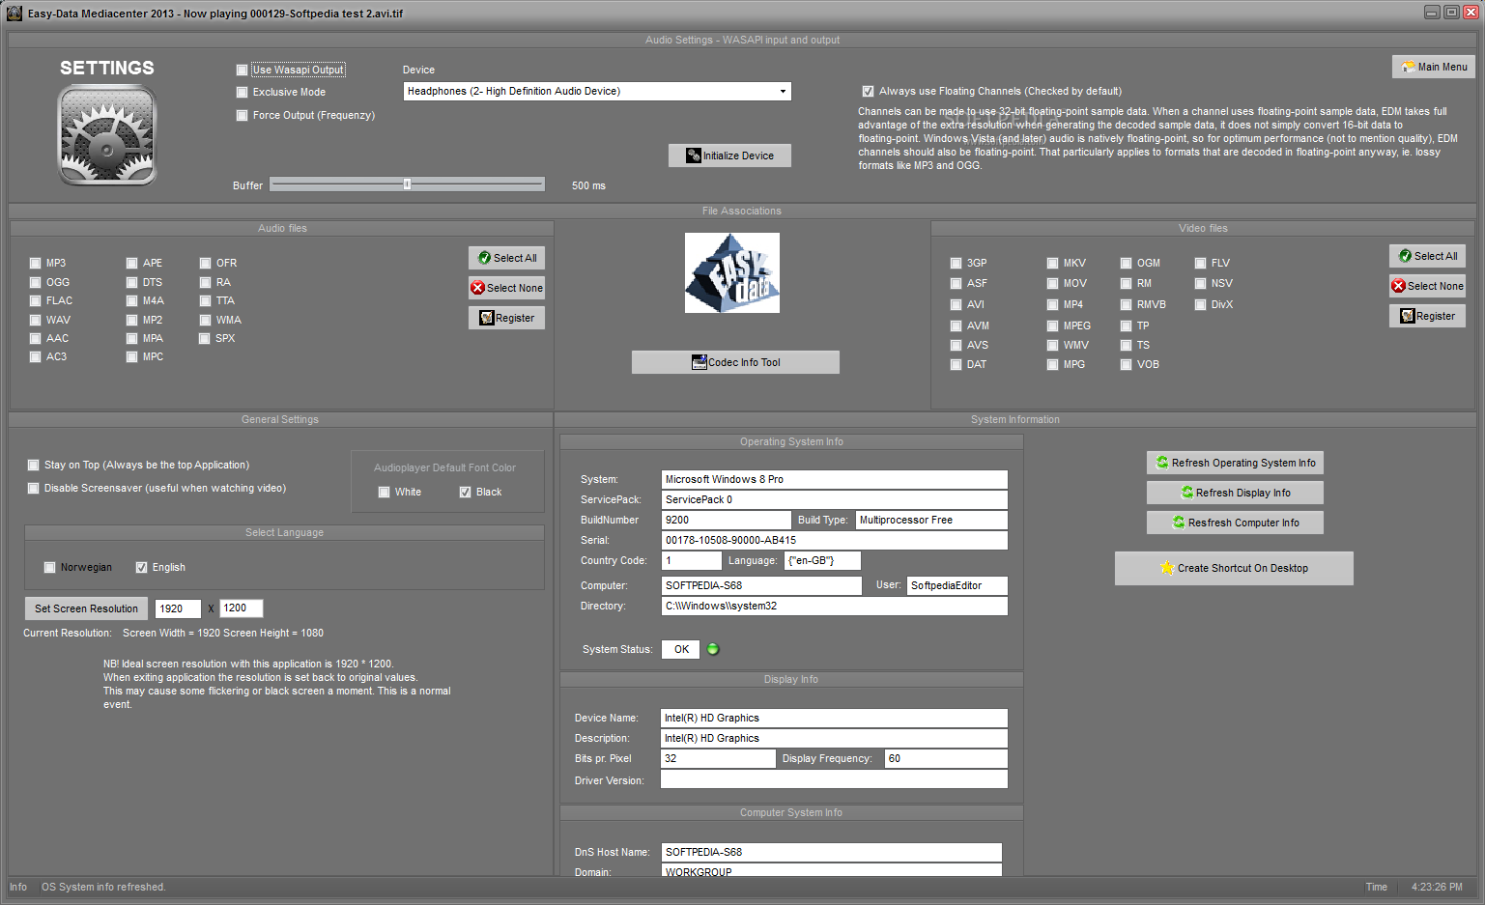Open the Main Menu
The image size is (1485, 905).
[x=1434, y=67]
